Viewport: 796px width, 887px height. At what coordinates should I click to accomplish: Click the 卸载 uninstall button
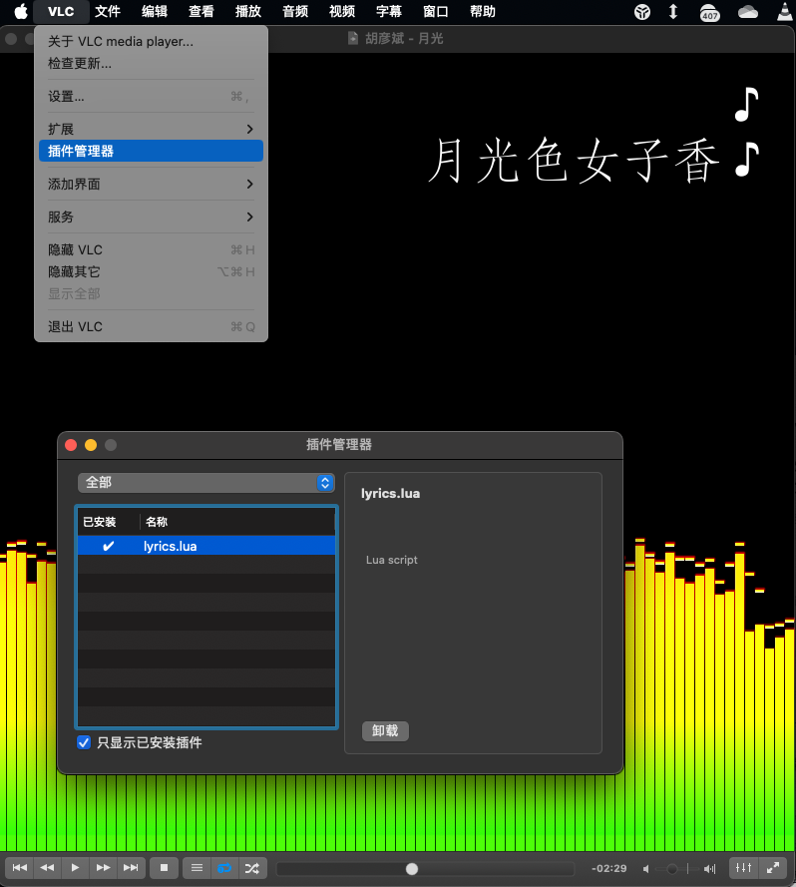click(385, 731)
